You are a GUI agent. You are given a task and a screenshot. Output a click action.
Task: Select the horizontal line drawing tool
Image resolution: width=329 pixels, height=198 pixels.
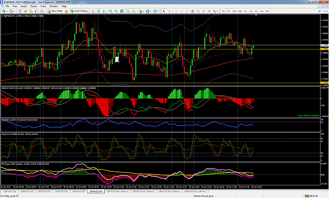(182, 11)
